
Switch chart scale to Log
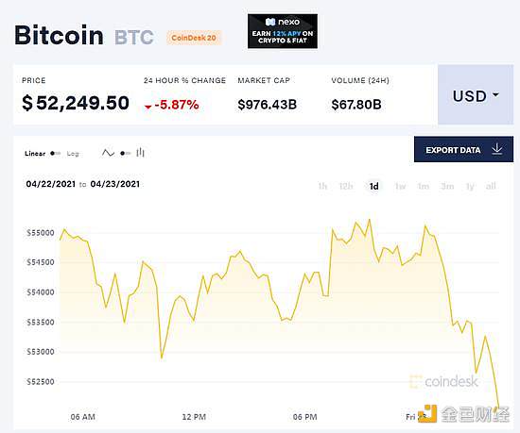pyautogui.click(x=73, y=154)
